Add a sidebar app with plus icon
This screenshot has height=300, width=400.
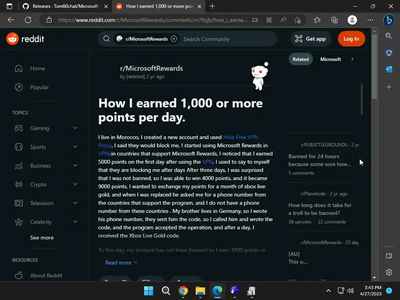coord(389,87)
